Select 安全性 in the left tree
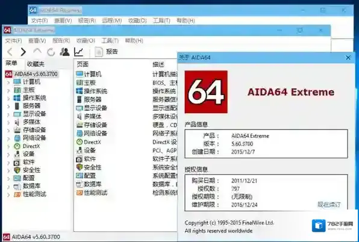359x242 pixels. (x=31, y=170)
